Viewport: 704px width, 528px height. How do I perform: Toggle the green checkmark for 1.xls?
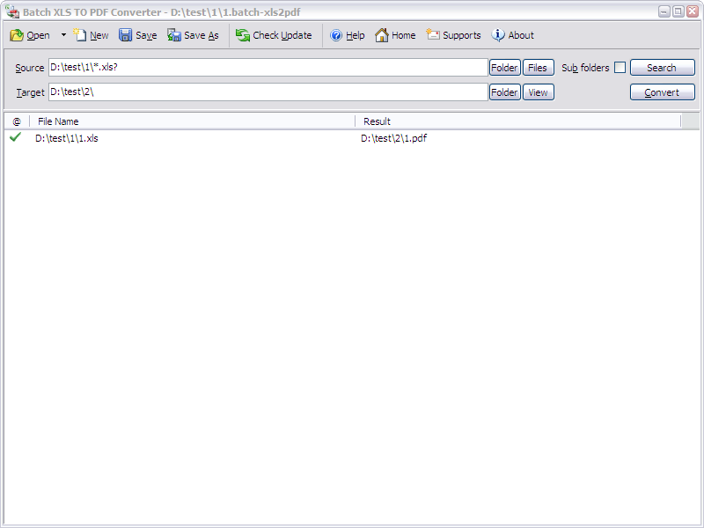(14, 138)
